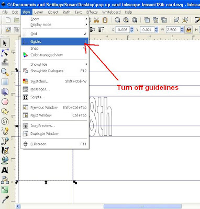Choose Scripts in the View menu

(55, 97)
